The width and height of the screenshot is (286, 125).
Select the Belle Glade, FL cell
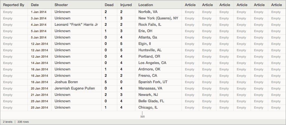151,101
